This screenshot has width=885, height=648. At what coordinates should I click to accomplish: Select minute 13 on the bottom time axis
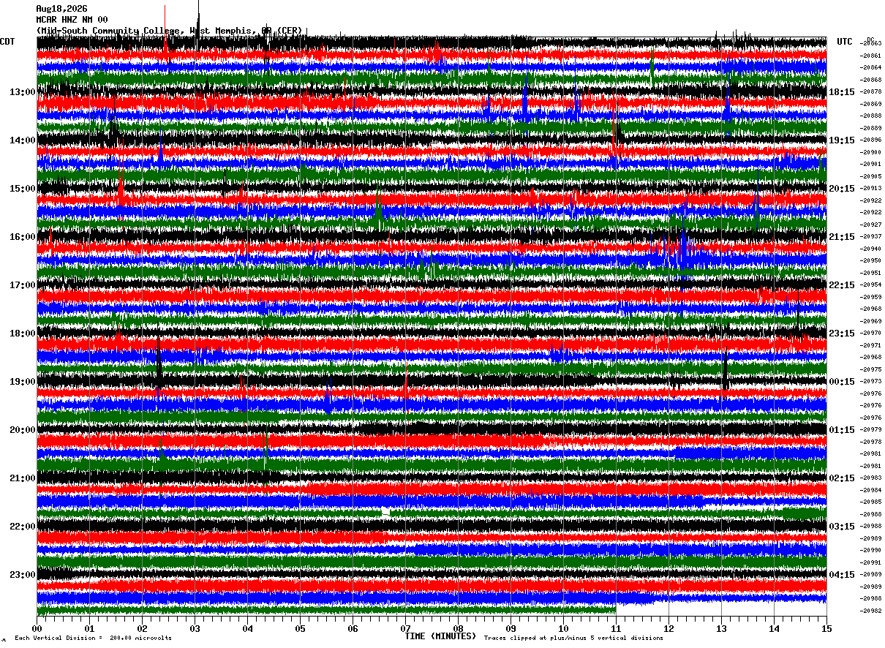[721, 628]
